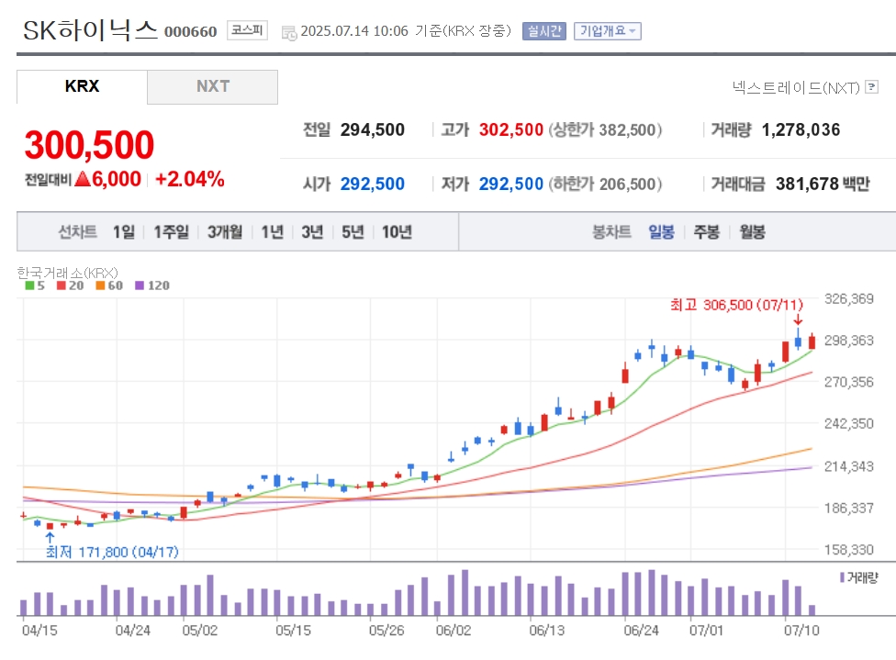Select the 3개월 line chart period

click(x=225, y=232)
